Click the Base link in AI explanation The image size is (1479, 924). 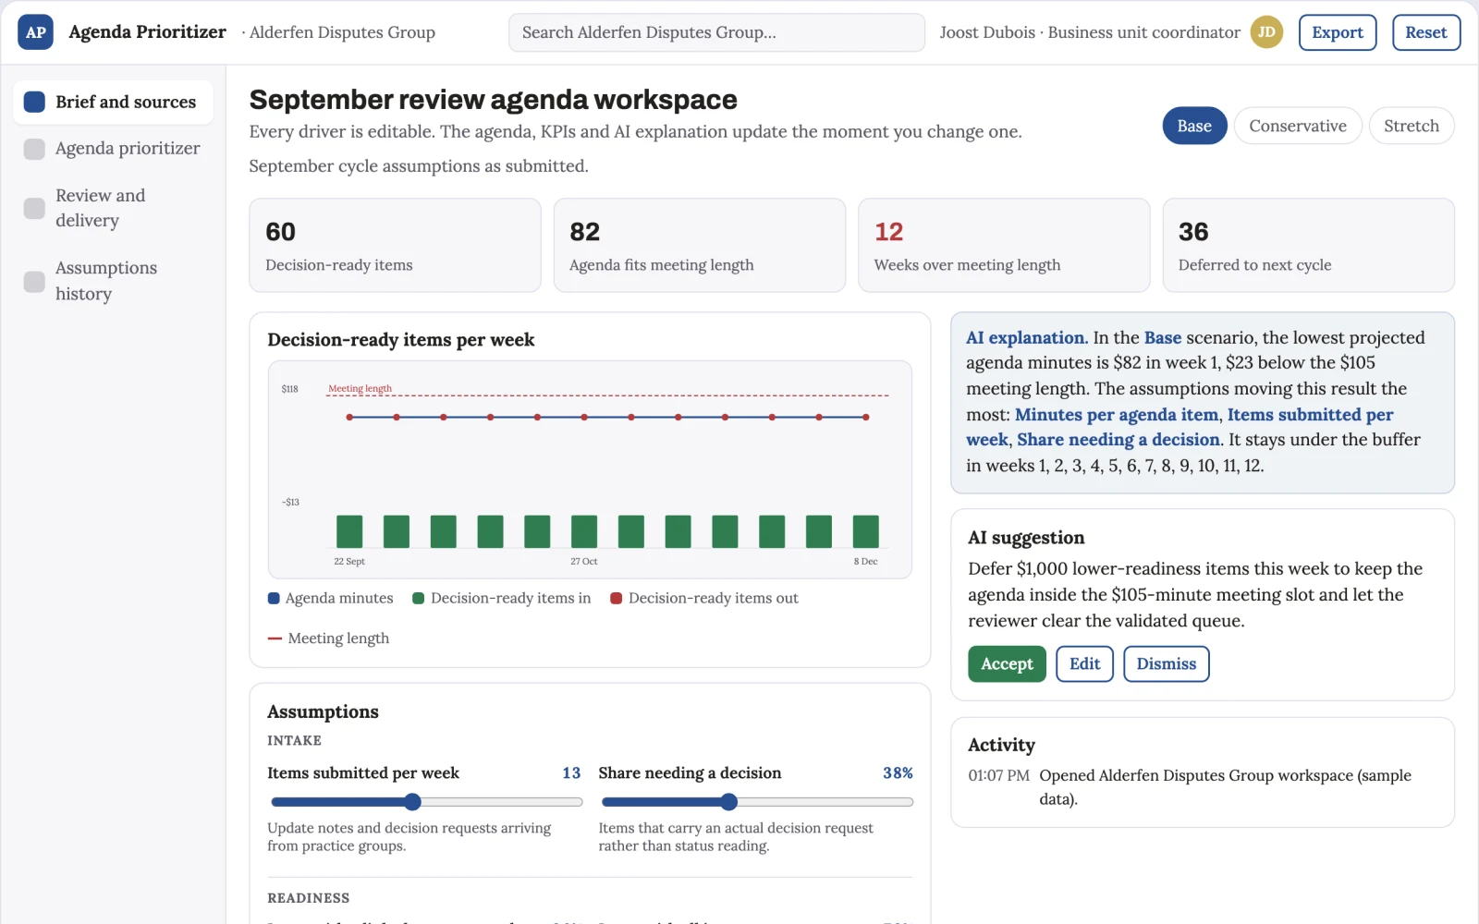click(x=1163, y=337)
